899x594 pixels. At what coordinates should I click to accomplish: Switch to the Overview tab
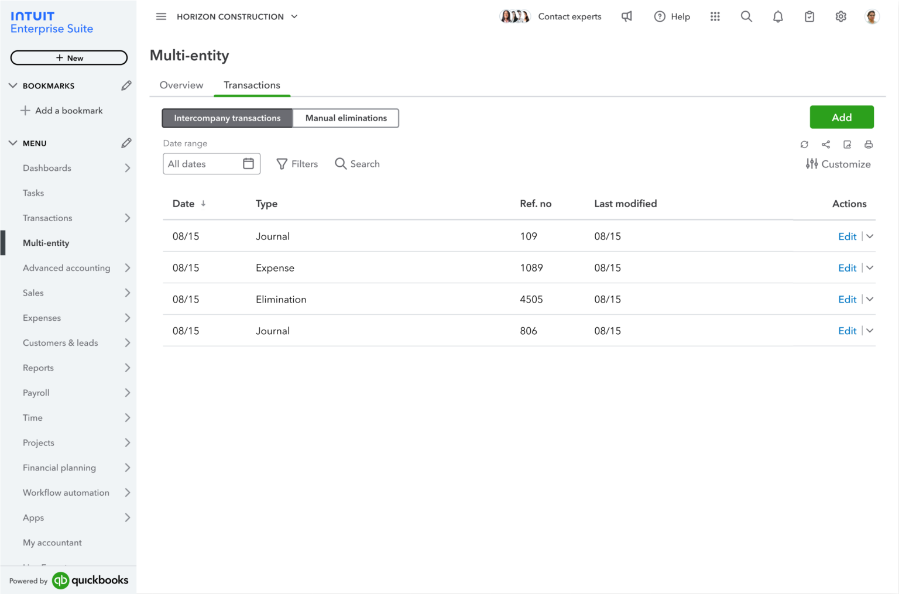tap(181, 85)
